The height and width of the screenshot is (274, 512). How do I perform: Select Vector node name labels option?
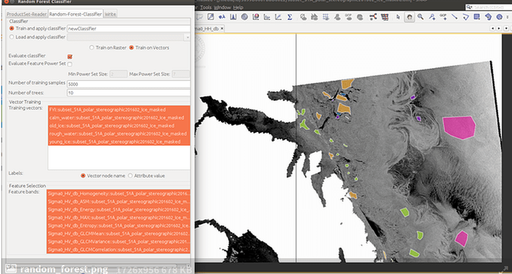pos(83,176)
